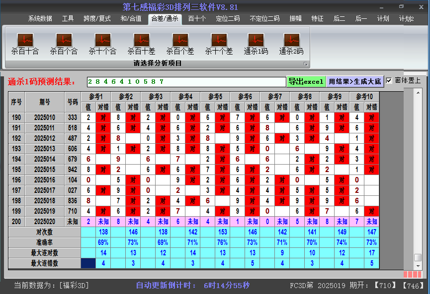Click the 号码 column header
This screenshot has height=294, width=430.
point(73,102)
